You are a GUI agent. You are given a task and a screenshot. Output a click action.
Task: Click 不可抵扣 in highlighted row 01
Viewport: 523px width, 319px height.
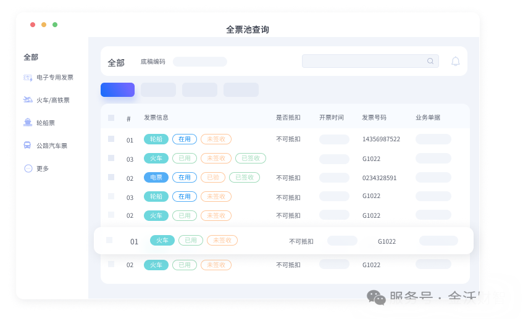301,241
